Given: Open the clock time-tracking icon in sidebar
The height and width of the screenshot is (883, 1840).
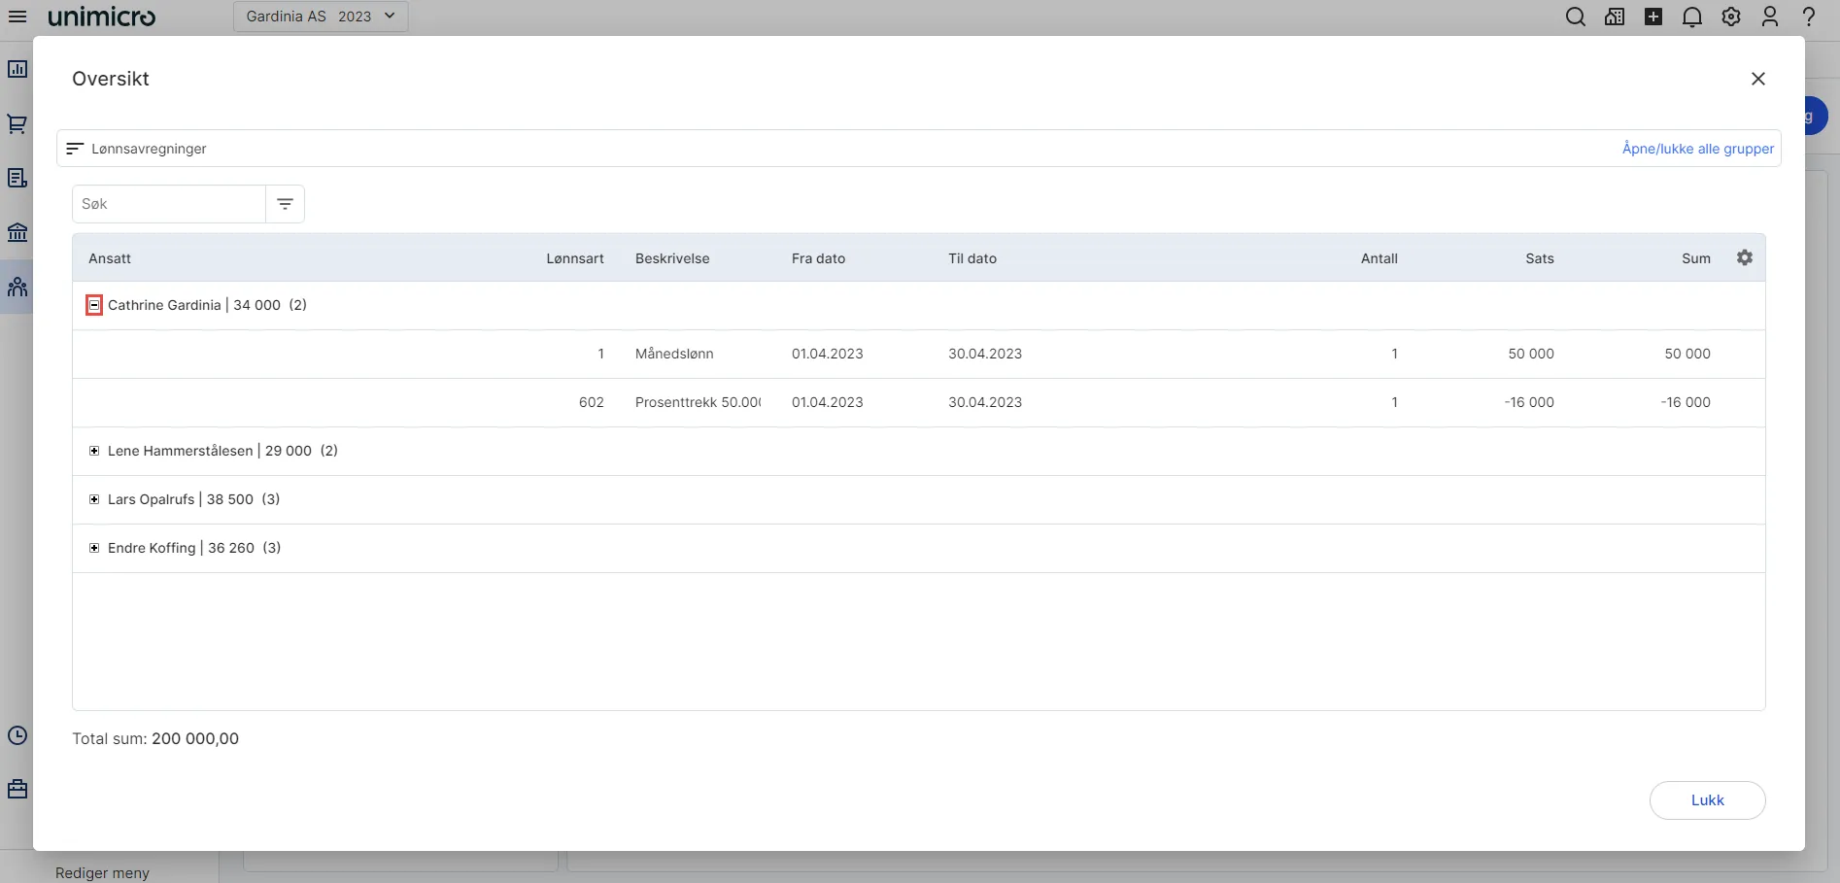Looking at the screenshot, I should pyautogui.click(x=17, y=735).
